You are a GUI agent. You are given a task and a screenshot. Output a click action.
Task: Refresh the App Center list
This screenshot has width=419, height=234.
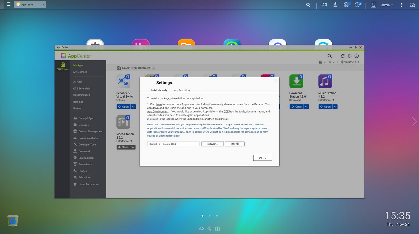pos(343,56)
